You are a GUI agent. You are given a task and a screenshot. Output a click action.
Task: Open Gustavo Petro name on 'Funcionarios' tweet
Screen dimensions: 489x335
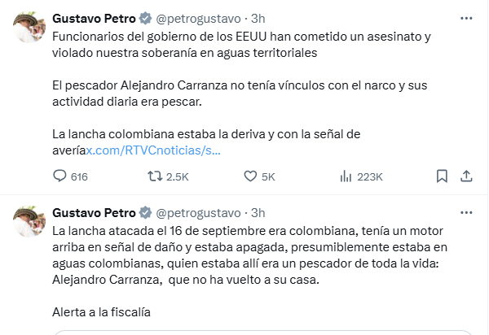tap(94, 18)
